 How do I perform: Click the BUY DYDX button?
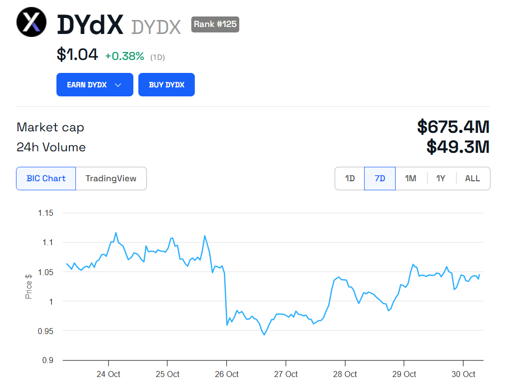point(166,85)
